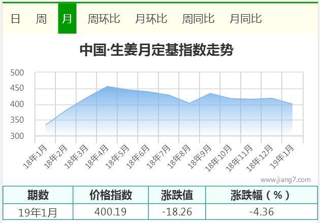Select the 400.19 price index cell

coord(111,212)
